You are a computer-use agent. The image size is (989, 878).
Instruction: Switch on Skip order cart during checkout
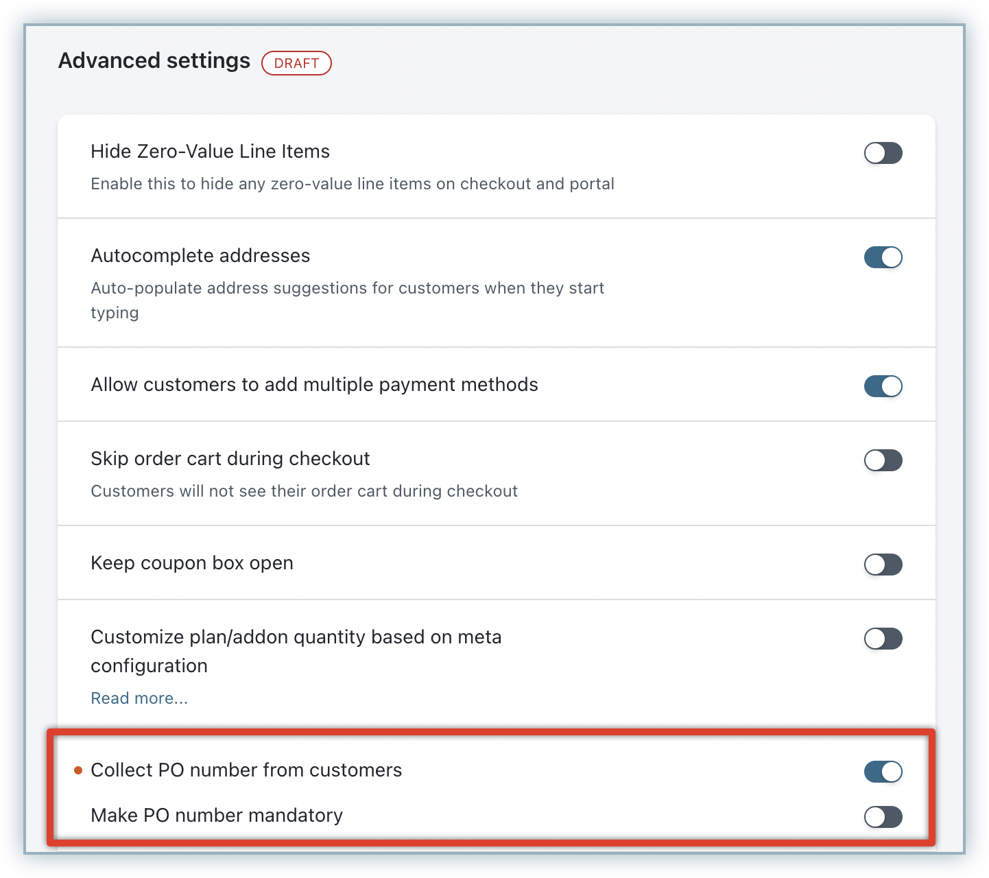click(x=883, y=460)
